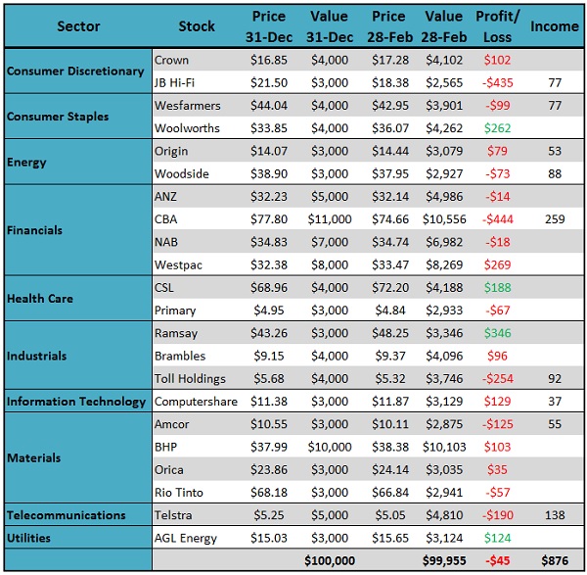The width and height of the screenshot is (587, 575).
Task: Select the Consumer Discretionary sector cell
Action: pyautogui.click(x=78, y=72)
